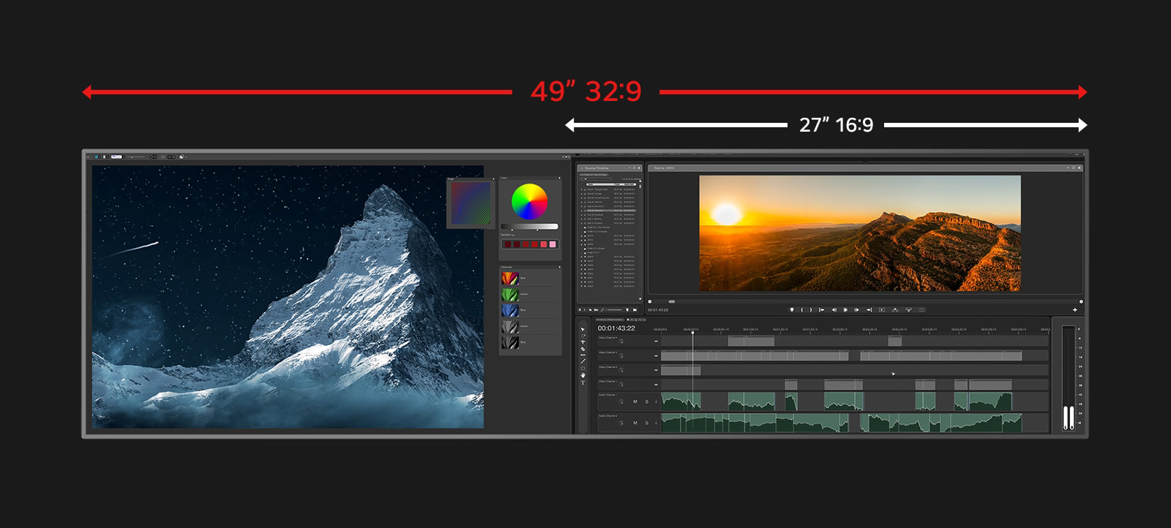Viewport: 1171px width, 528px height.
Task: Pick the line tool in timeline toolbar
Action: click(583, 361)
